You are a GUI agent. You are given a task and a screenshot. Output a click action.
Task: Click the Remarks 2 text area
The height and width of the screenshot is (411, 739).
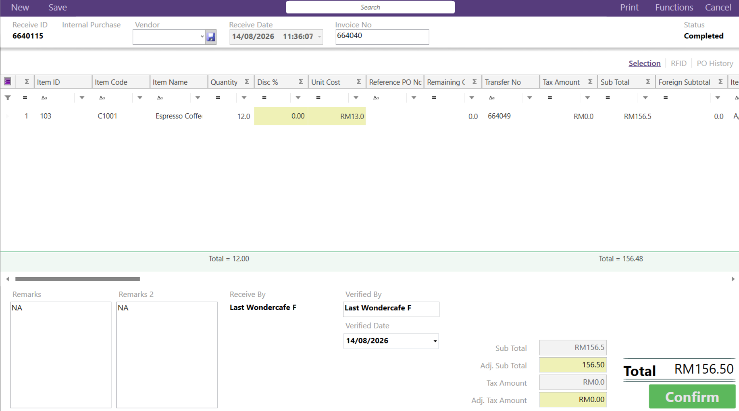point(167,355)
